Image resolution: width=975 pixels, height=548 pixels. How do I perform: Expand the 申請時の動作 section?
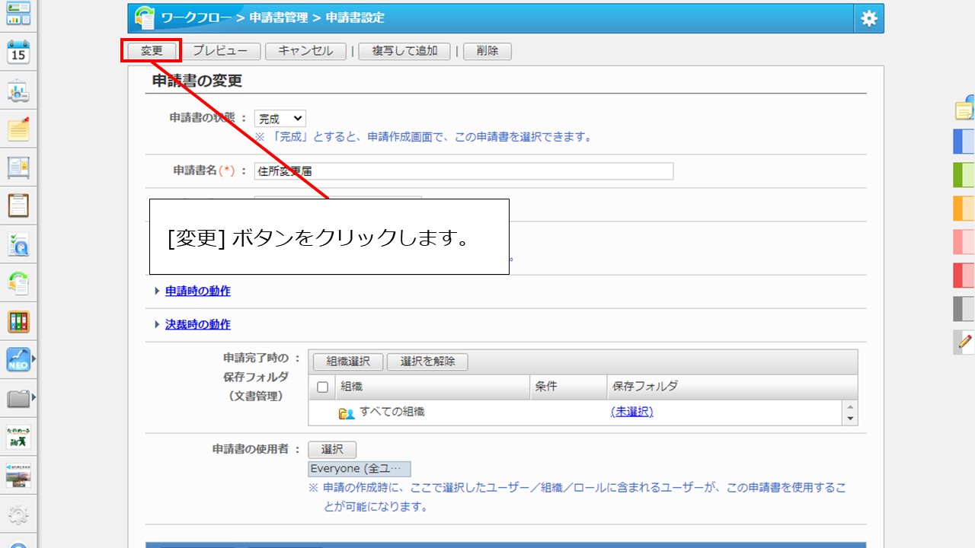[x=197, y=291]
